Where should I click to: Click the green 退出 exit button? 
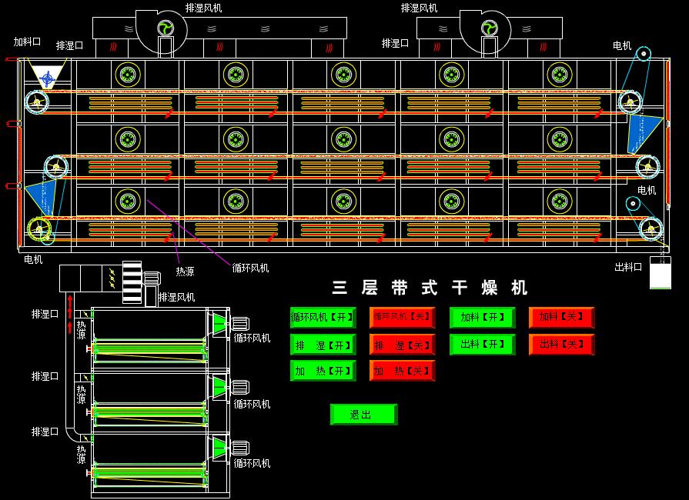363,415
